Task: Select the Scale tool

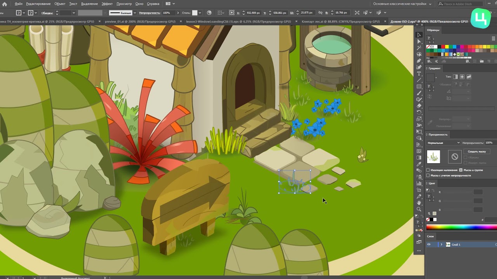Action: tap(419, 119)
